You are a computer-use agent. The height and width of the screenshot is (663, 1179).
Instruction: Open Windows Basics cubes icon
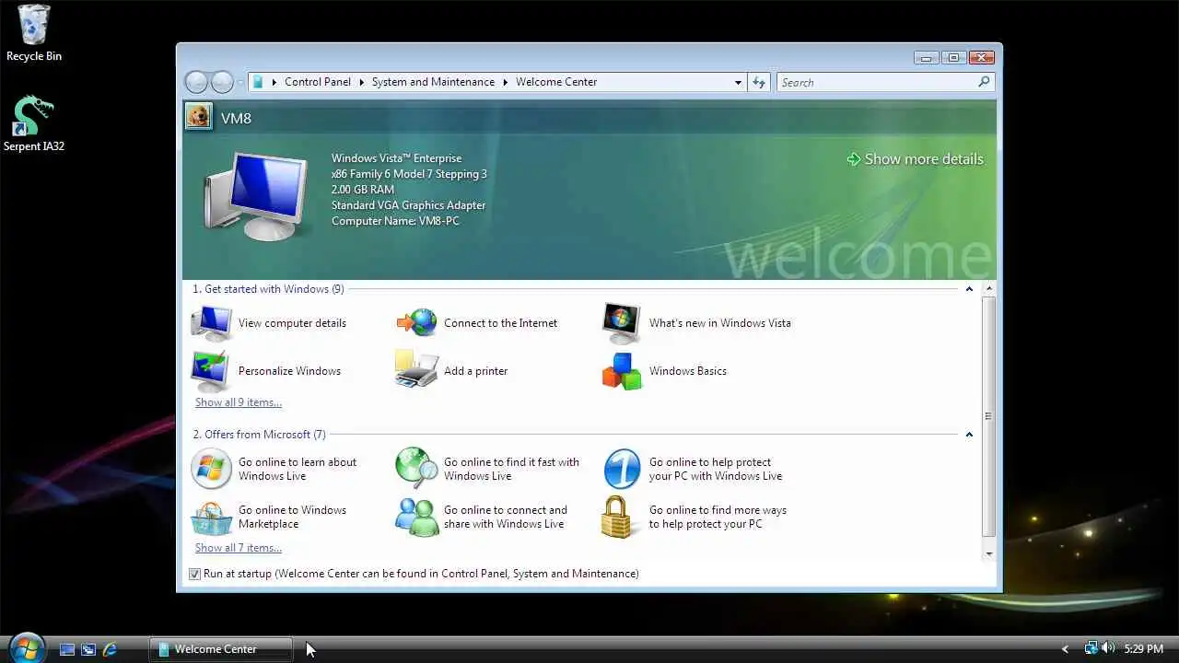point(622,371)
